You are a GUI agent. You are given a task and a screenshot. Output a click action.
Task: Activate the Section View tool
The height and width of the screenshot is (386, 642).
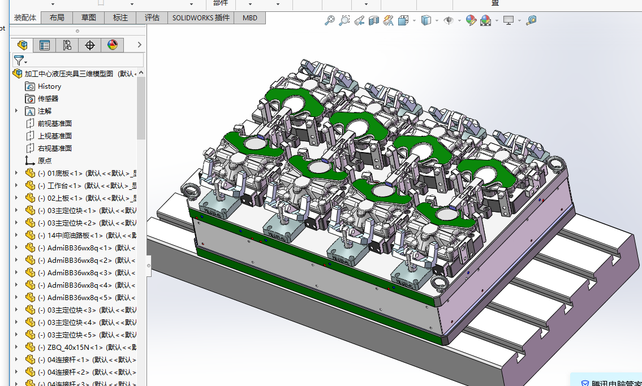373,20
